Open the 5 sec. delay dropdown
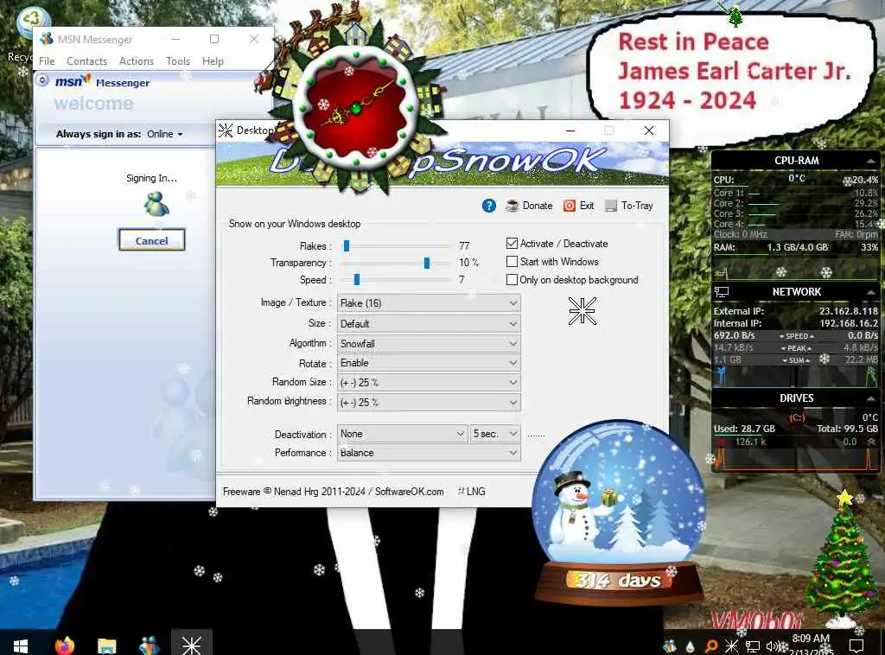 495,433
